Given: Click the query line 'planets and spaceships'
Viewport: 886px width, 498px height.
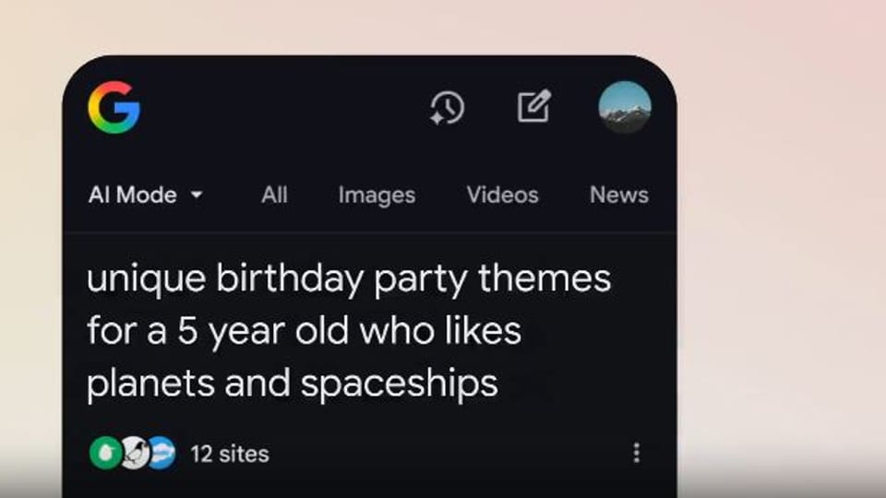Looking at the screenshot, I should (293, 384).
